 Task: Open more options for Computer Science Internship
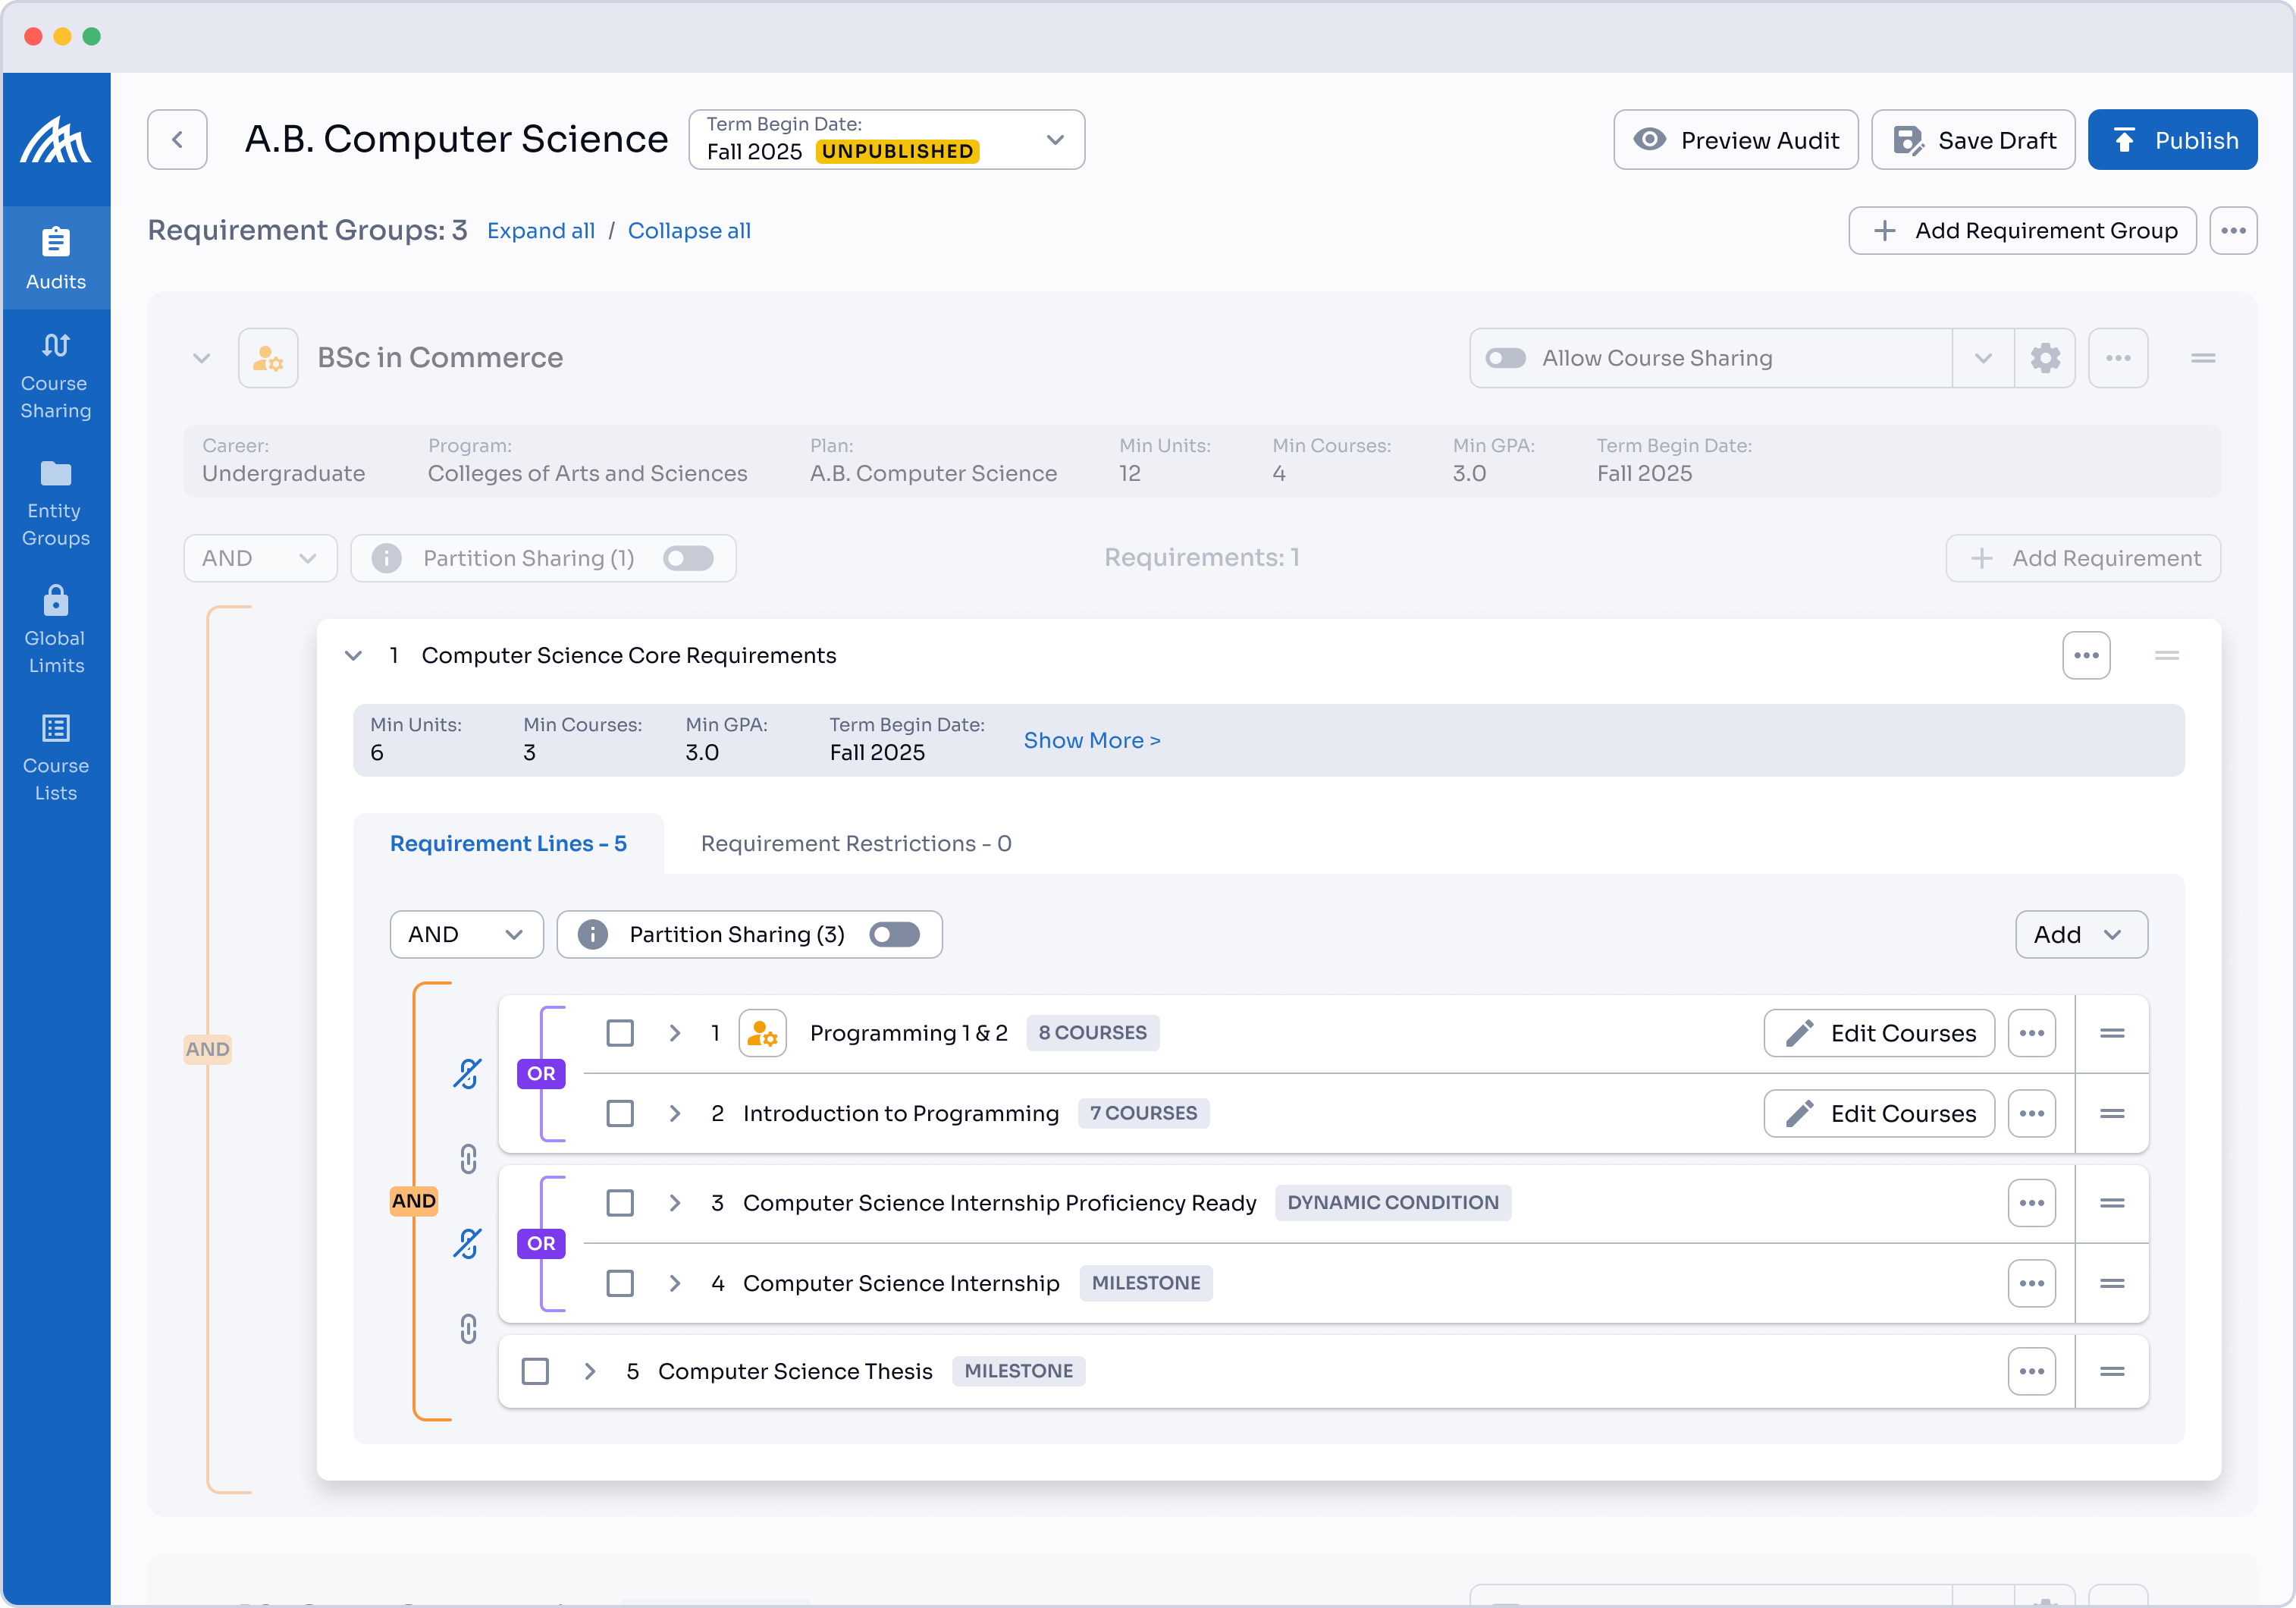(2032, 1284)
